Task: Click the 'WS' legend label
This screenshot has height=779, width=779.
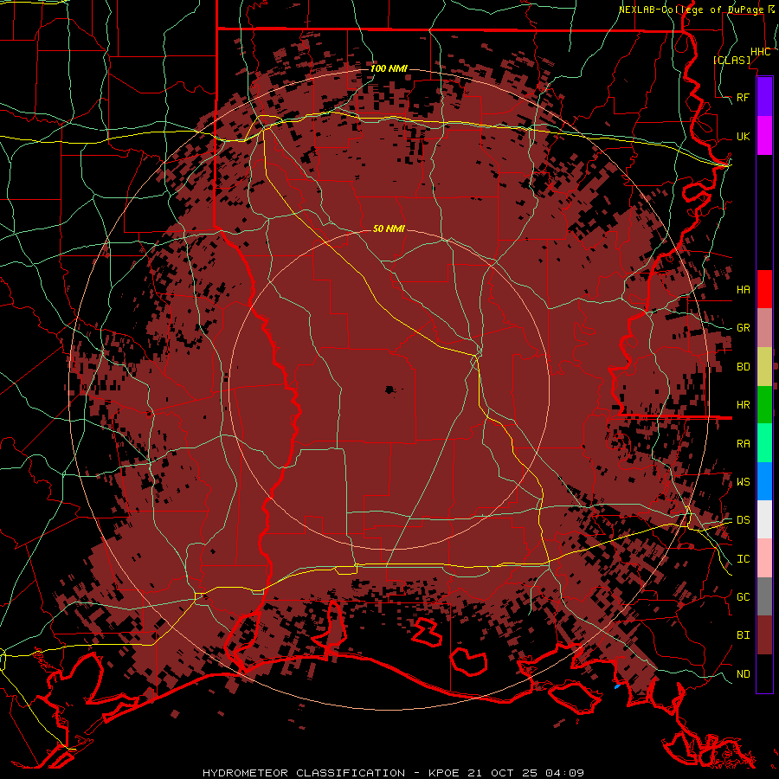Action: [x=743, y=481]
